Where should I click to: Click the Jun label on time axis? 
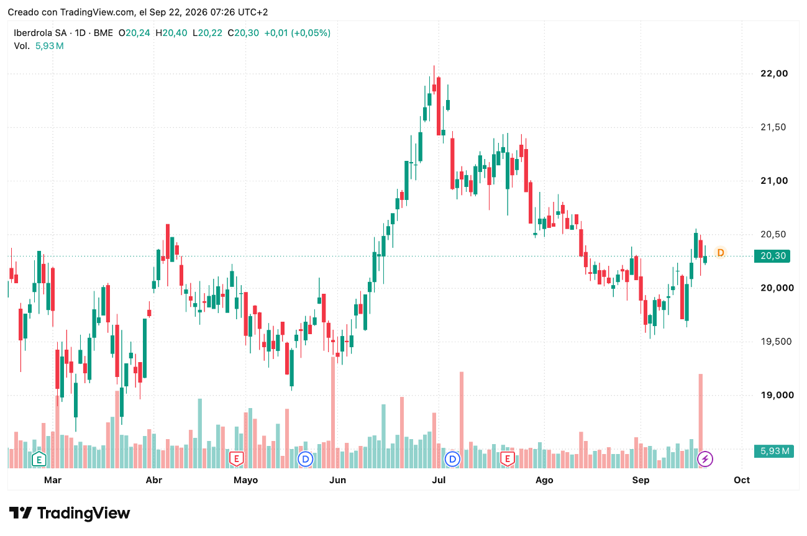(337, 480)
